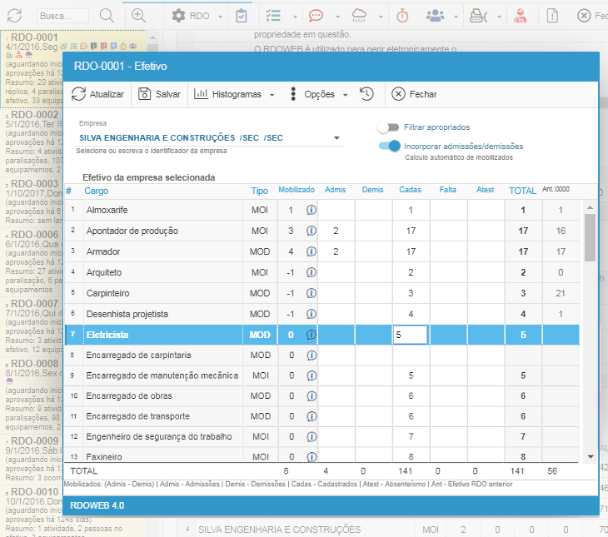Viewport: 608px width, 537px height.
Task: Click the Salvar button
Action: 160,94
